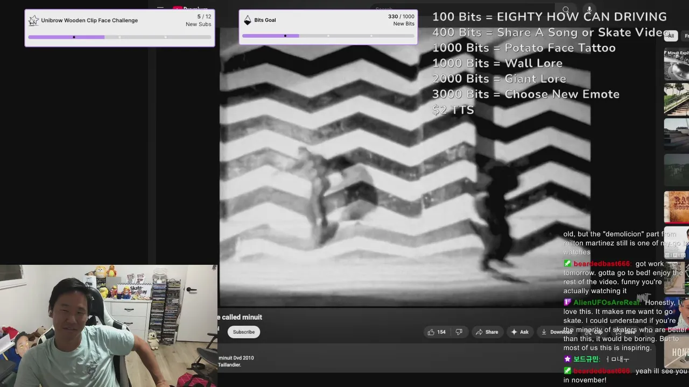
Task: Click '3000 Bits = Choose New Emote' line
Action: point(526,95)
